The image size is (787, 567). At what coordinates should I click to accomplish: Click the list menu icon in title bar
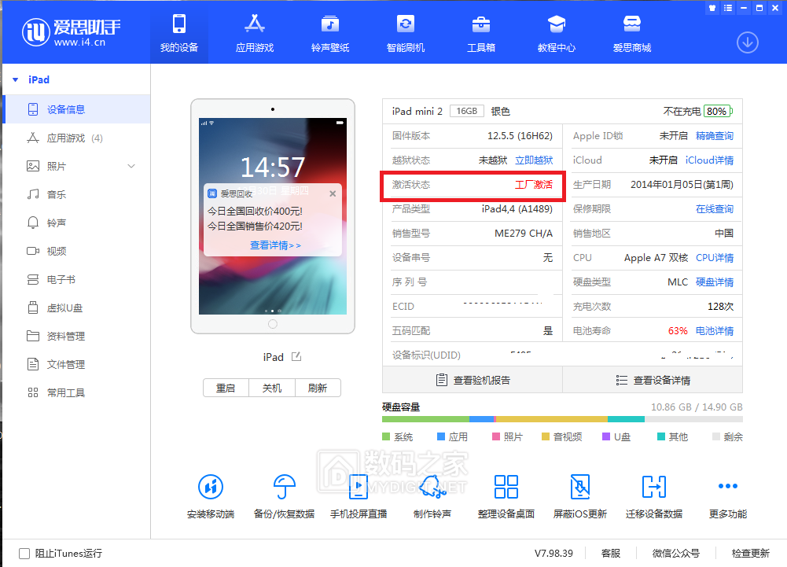point(728,8)
